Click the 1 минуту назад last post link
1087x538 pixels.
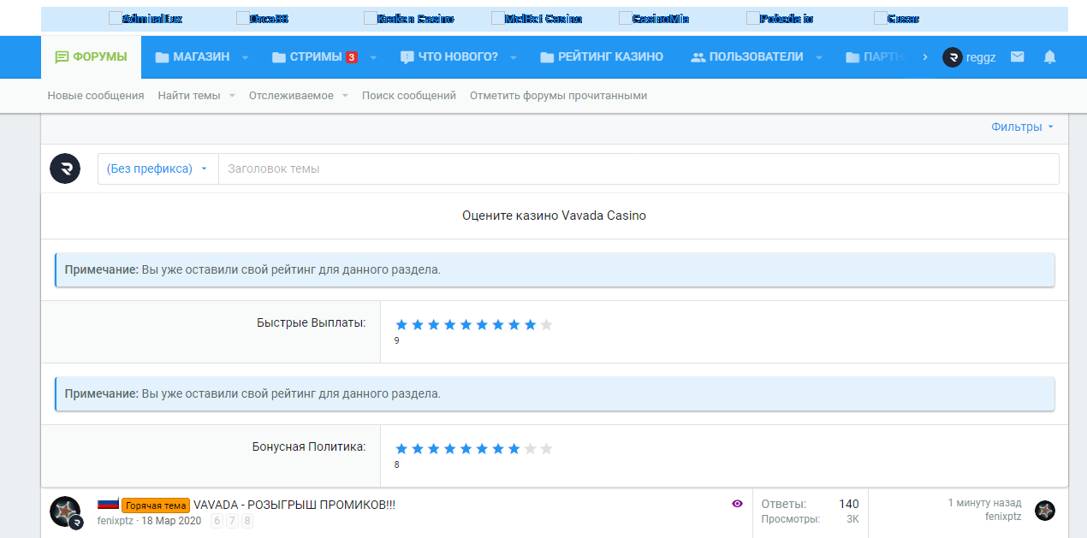(984, 503)
